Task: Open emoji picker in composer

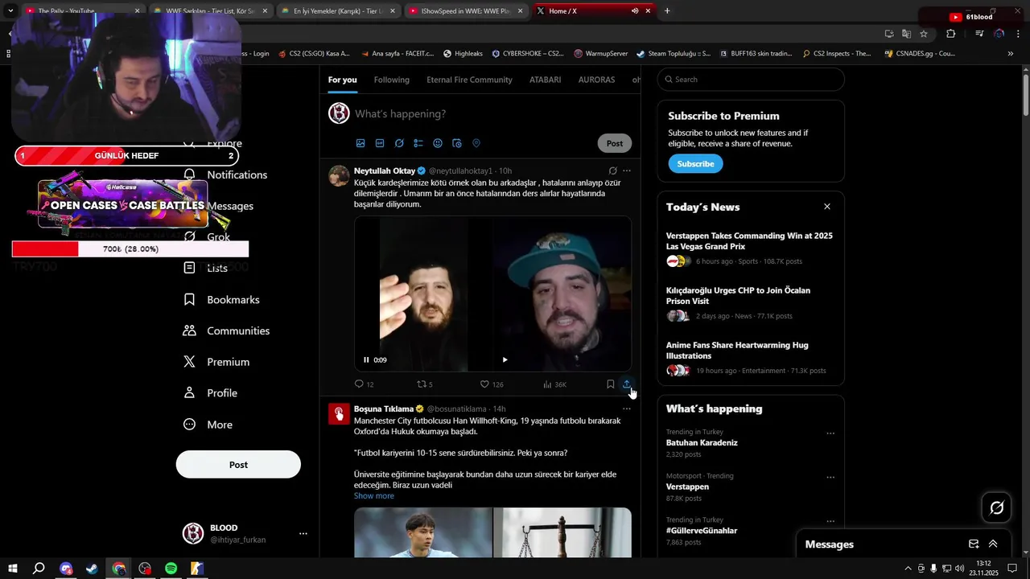Action: coord(438,143)
